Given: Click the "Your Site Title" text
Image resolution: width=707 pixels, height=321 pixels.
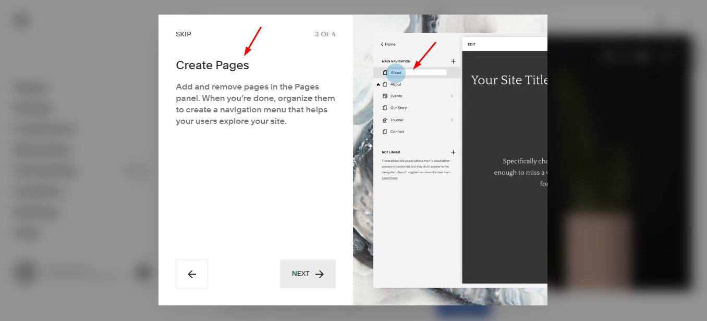Looking at the screenshot, I should 509,80.
